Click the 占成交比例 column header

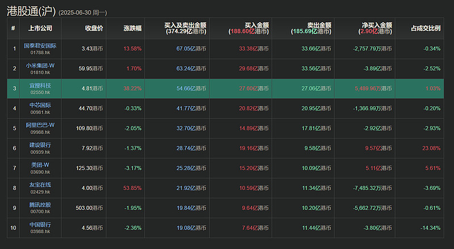(426, 28)
